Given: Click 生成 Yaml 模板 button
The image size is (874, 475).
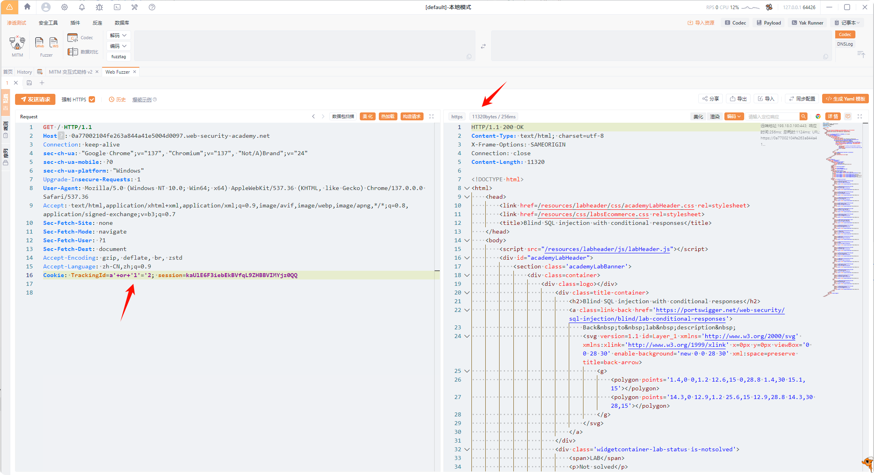Looking at the screenshot, I should [x=845, y=99].
